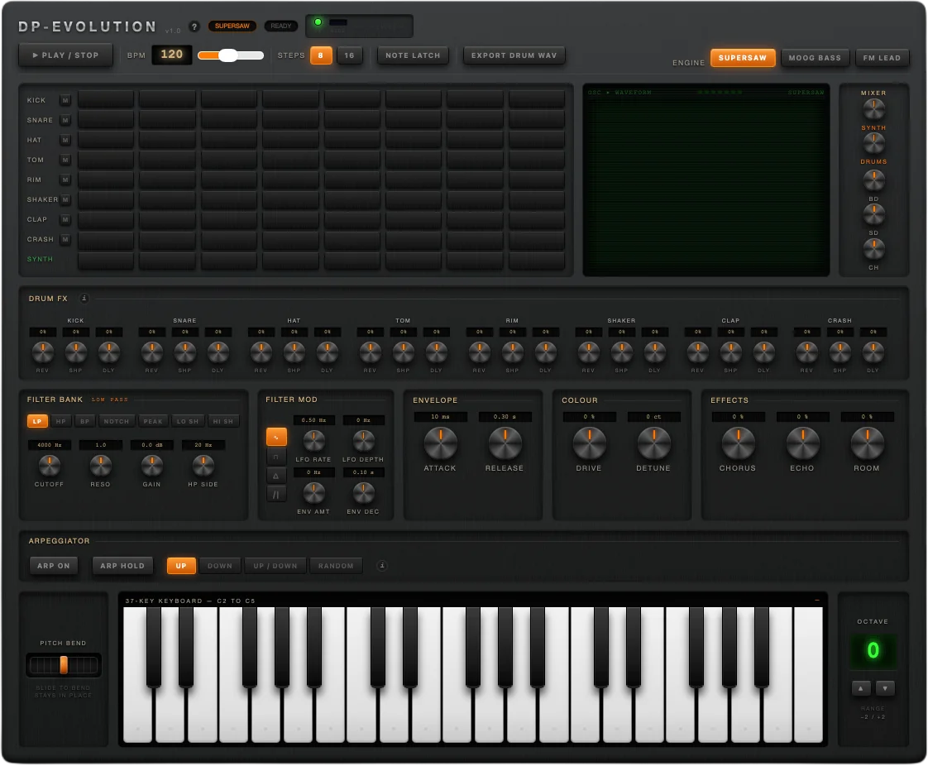Select the HP filter type
928x766 pixels.
tap(61, 421)
